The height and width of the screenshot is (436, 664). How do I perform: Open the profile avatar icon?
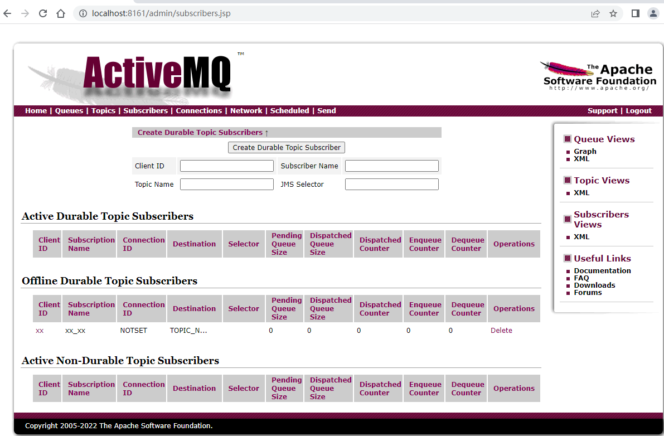coord(653,13)
